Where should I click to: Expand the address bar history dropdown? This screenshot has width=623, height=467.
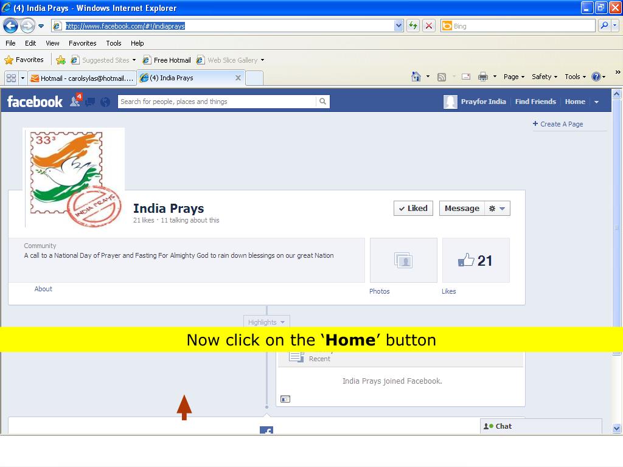click(399, 26)
